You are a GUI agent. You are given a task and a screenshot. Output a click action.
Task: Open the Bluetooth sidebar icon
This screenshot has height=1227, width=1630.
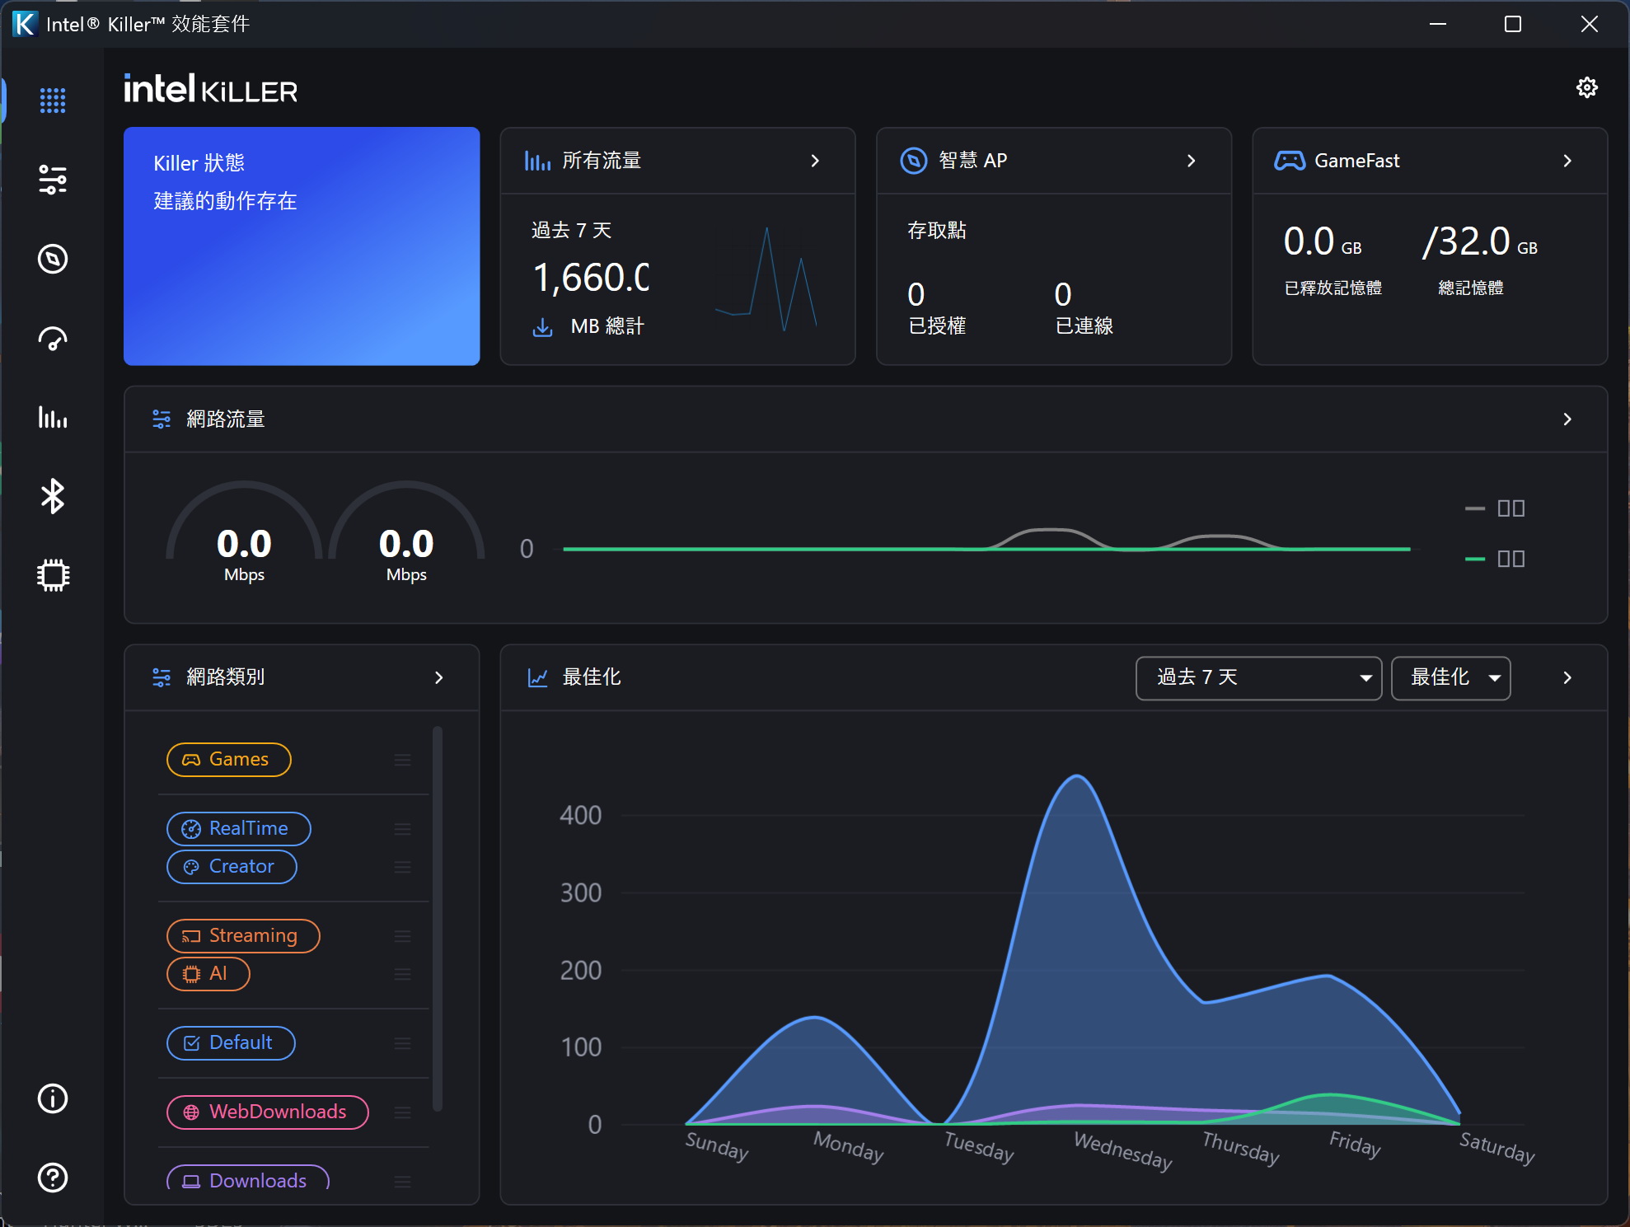coord(53,496)
